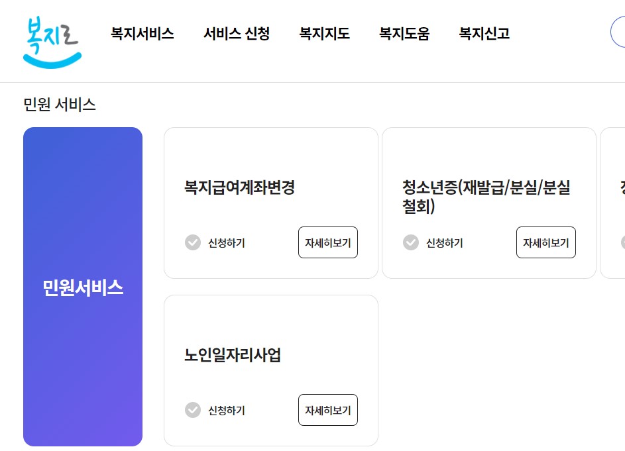Navigate to 복지지도 menu item
The height and width of the screenshot is (451, 625).
tap(324, 34)
